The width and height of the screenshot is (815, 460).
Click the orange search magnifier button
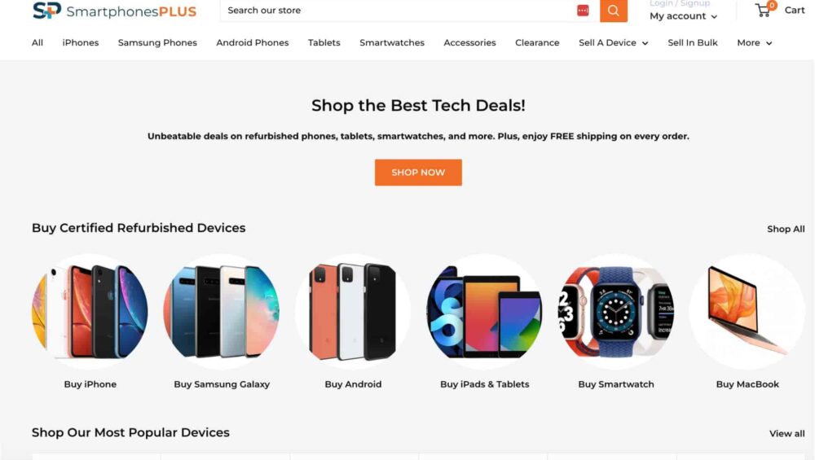(614, 11)
